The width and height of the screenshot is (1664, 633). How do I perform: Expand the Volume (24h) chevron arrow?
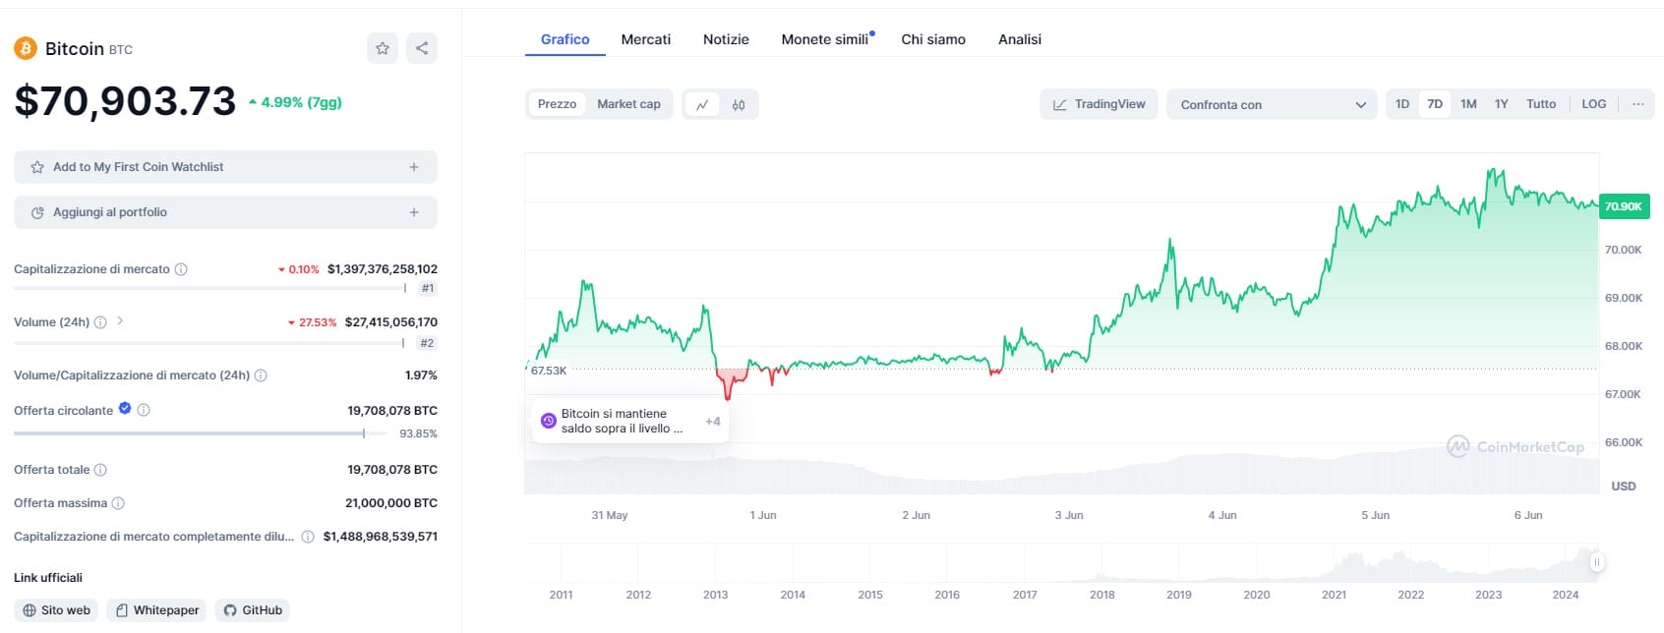120,320
